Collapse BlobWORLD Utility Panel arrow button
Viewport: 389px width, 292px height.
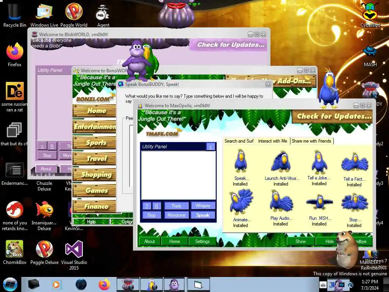42,146
